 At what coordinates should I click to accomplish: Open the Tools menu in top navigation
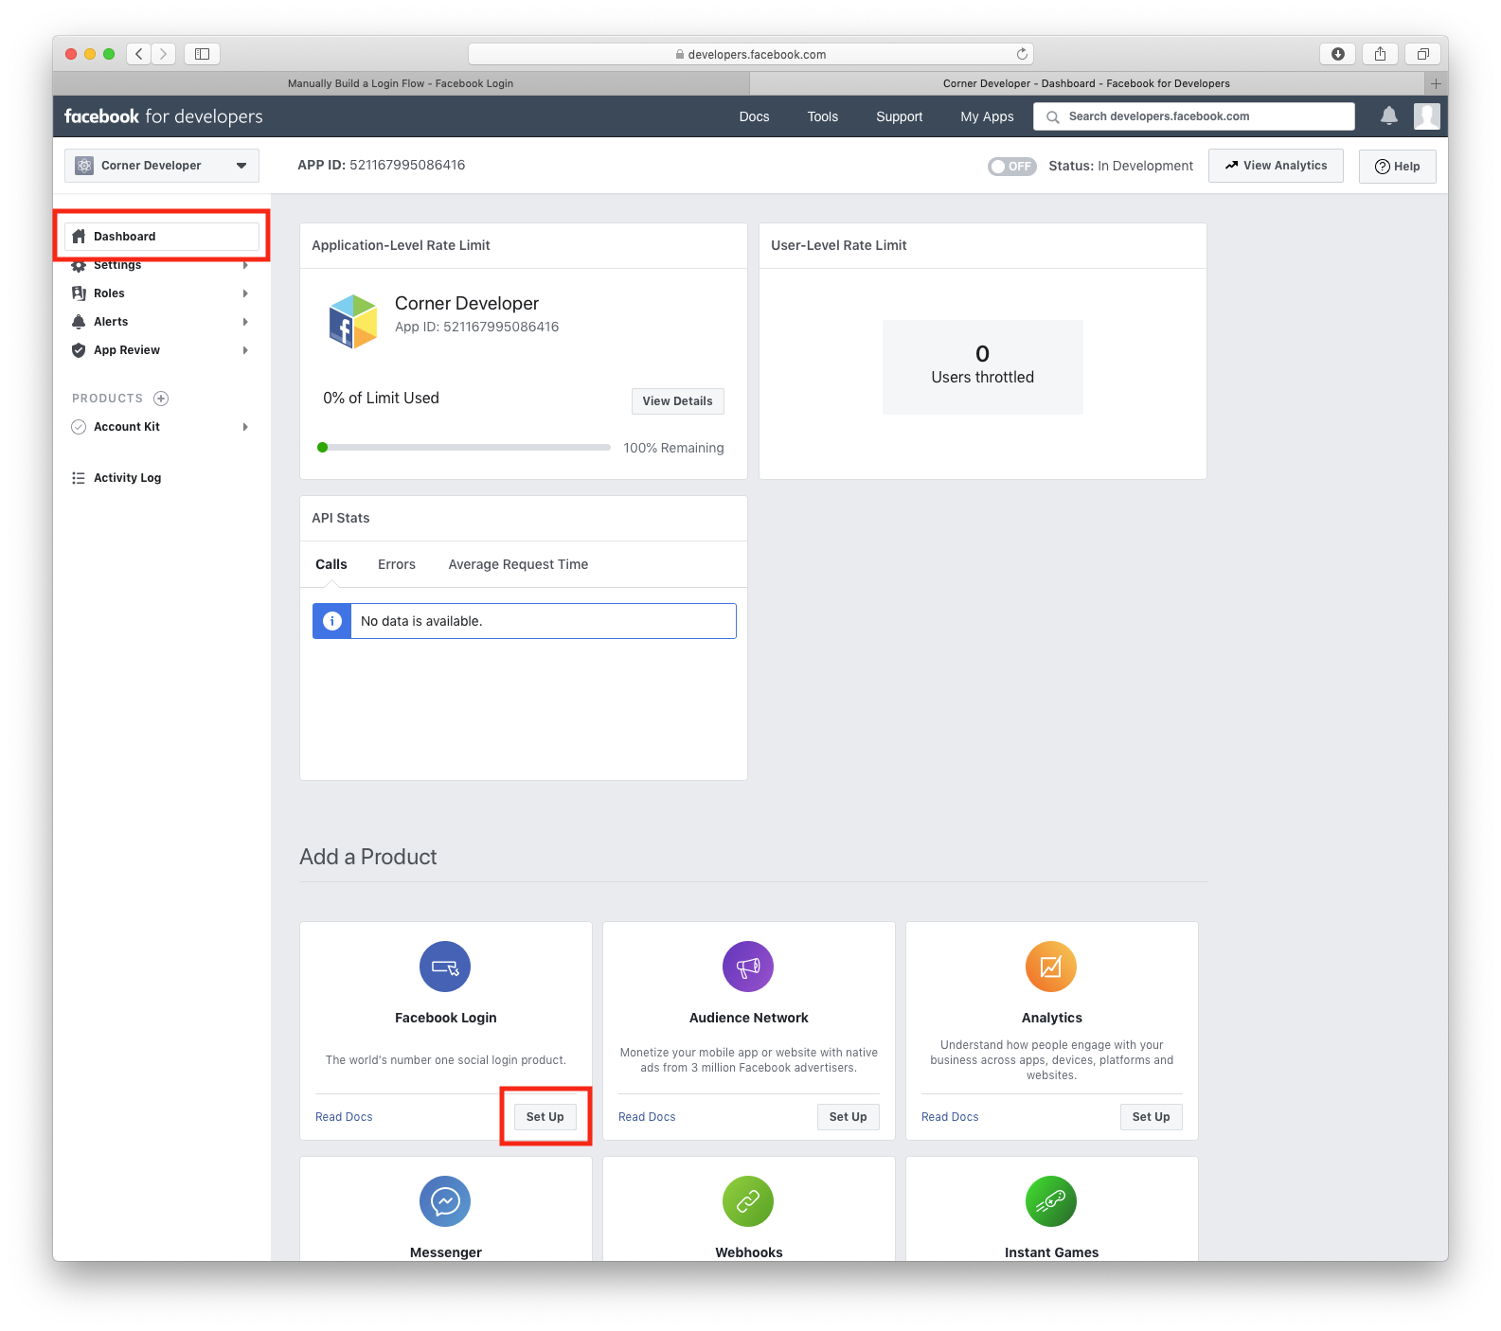click(x=823, y=116)
